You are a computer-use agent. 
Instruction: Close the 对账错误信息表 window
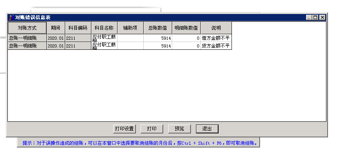click(322, 18)
